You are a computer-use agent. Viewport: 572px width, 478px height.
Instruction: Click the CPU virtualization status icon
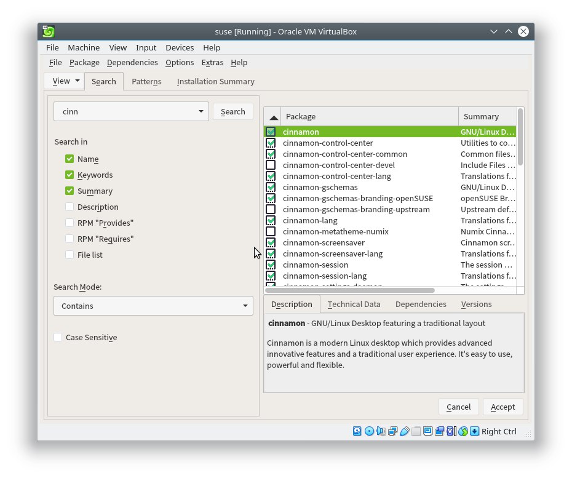(x=451, y=431)
